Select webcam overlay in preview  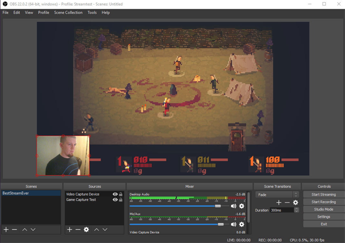63,155
